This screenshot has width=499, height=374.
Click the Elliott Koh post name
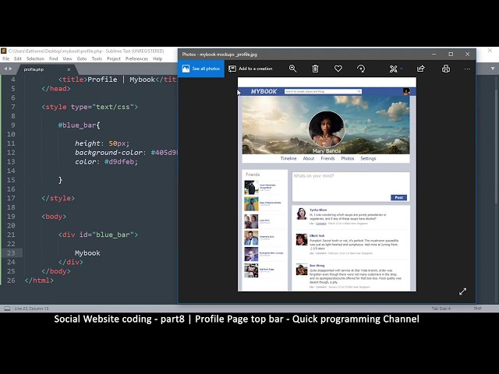(317, 235)
